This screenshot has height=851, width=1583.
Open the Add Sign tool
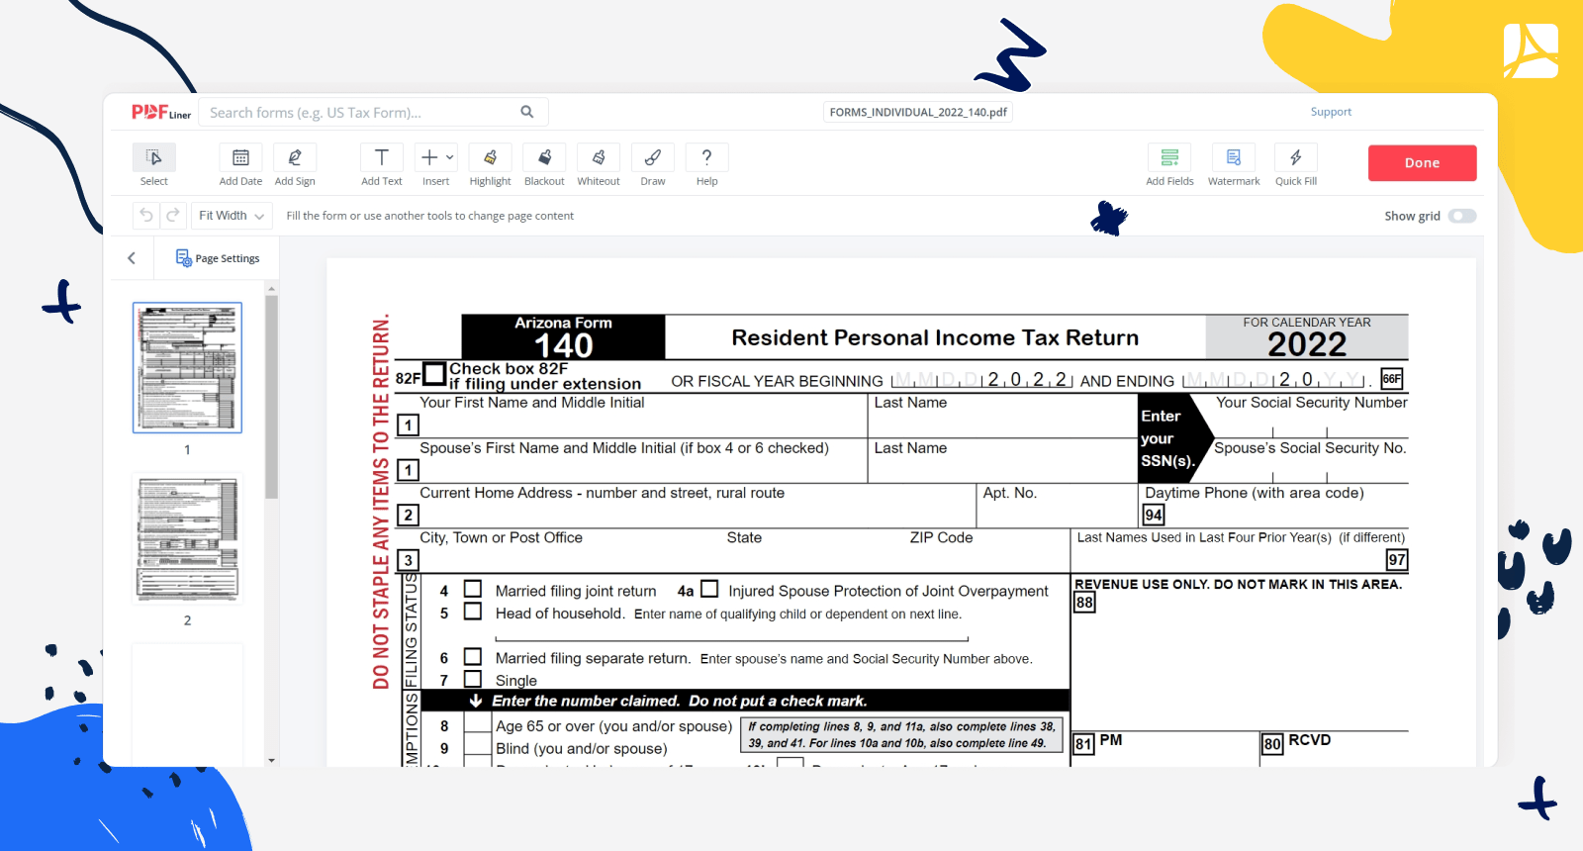point(295,157)
